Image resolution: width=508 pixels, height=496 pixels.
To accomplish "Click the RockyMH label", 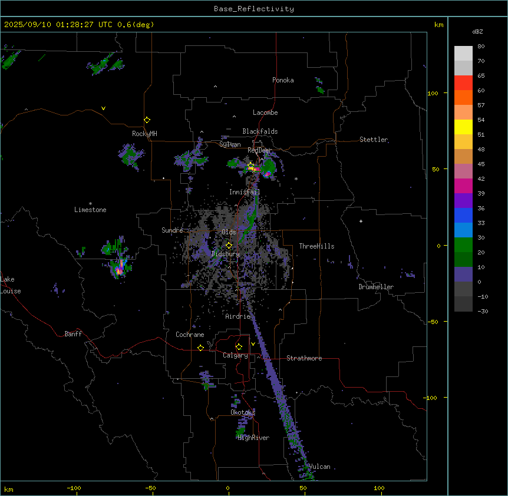I will coord(144,134).
